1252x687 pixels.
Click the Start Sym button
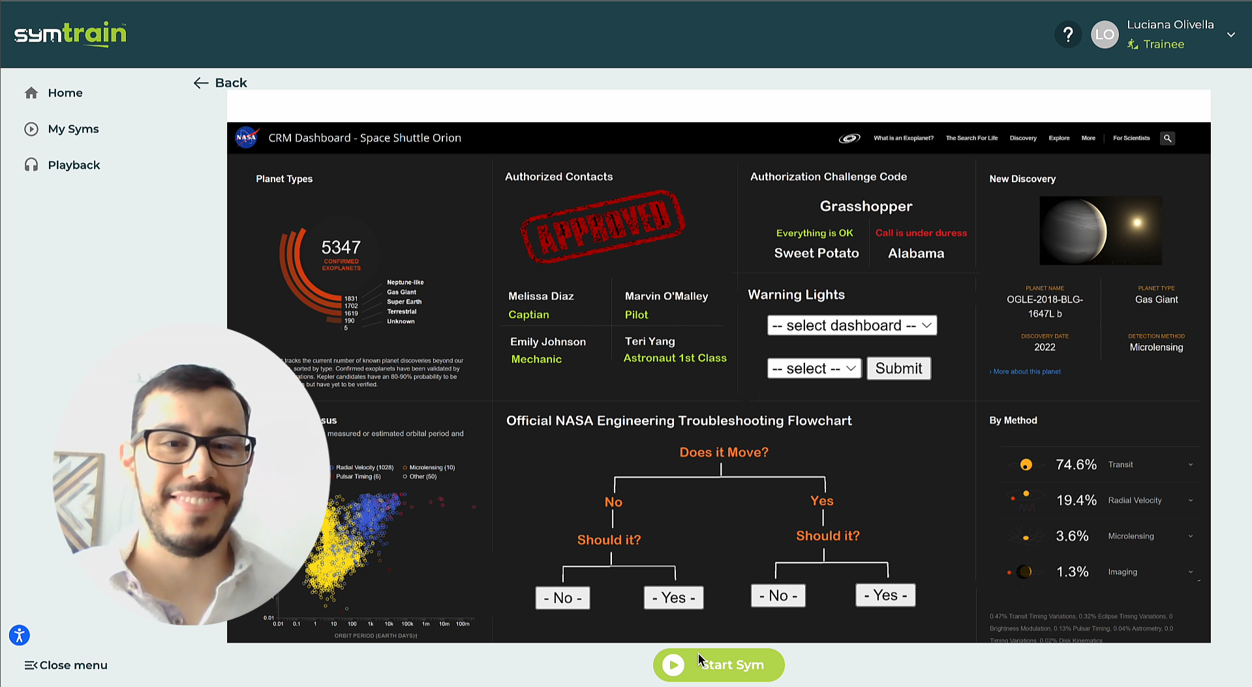(718, 665)
